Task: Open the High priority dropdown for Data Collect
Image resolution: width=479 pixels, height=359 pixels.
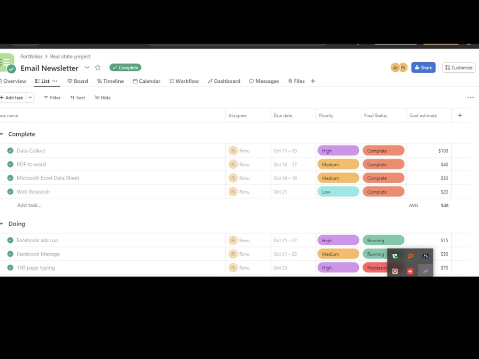Action: pos(338,150)
